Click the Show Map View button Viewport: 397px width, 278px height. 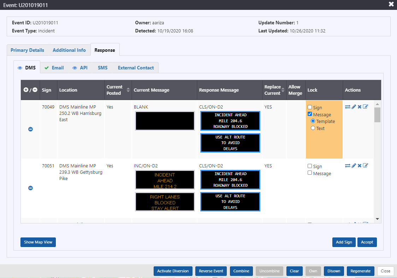(38, 242)
